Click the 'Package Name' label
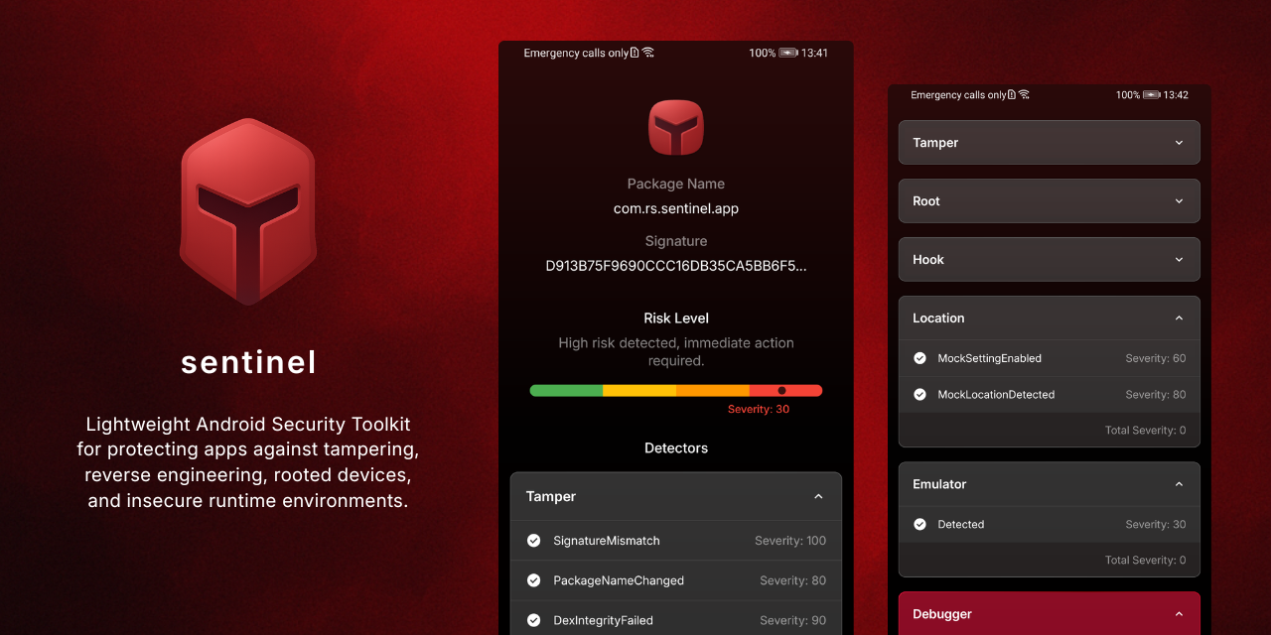1271x635 pixels. [676, 184]
